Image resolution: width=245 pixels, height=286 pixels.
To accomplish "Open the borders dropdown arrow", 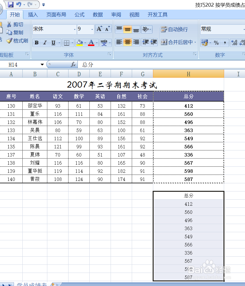I will [72, 43].
